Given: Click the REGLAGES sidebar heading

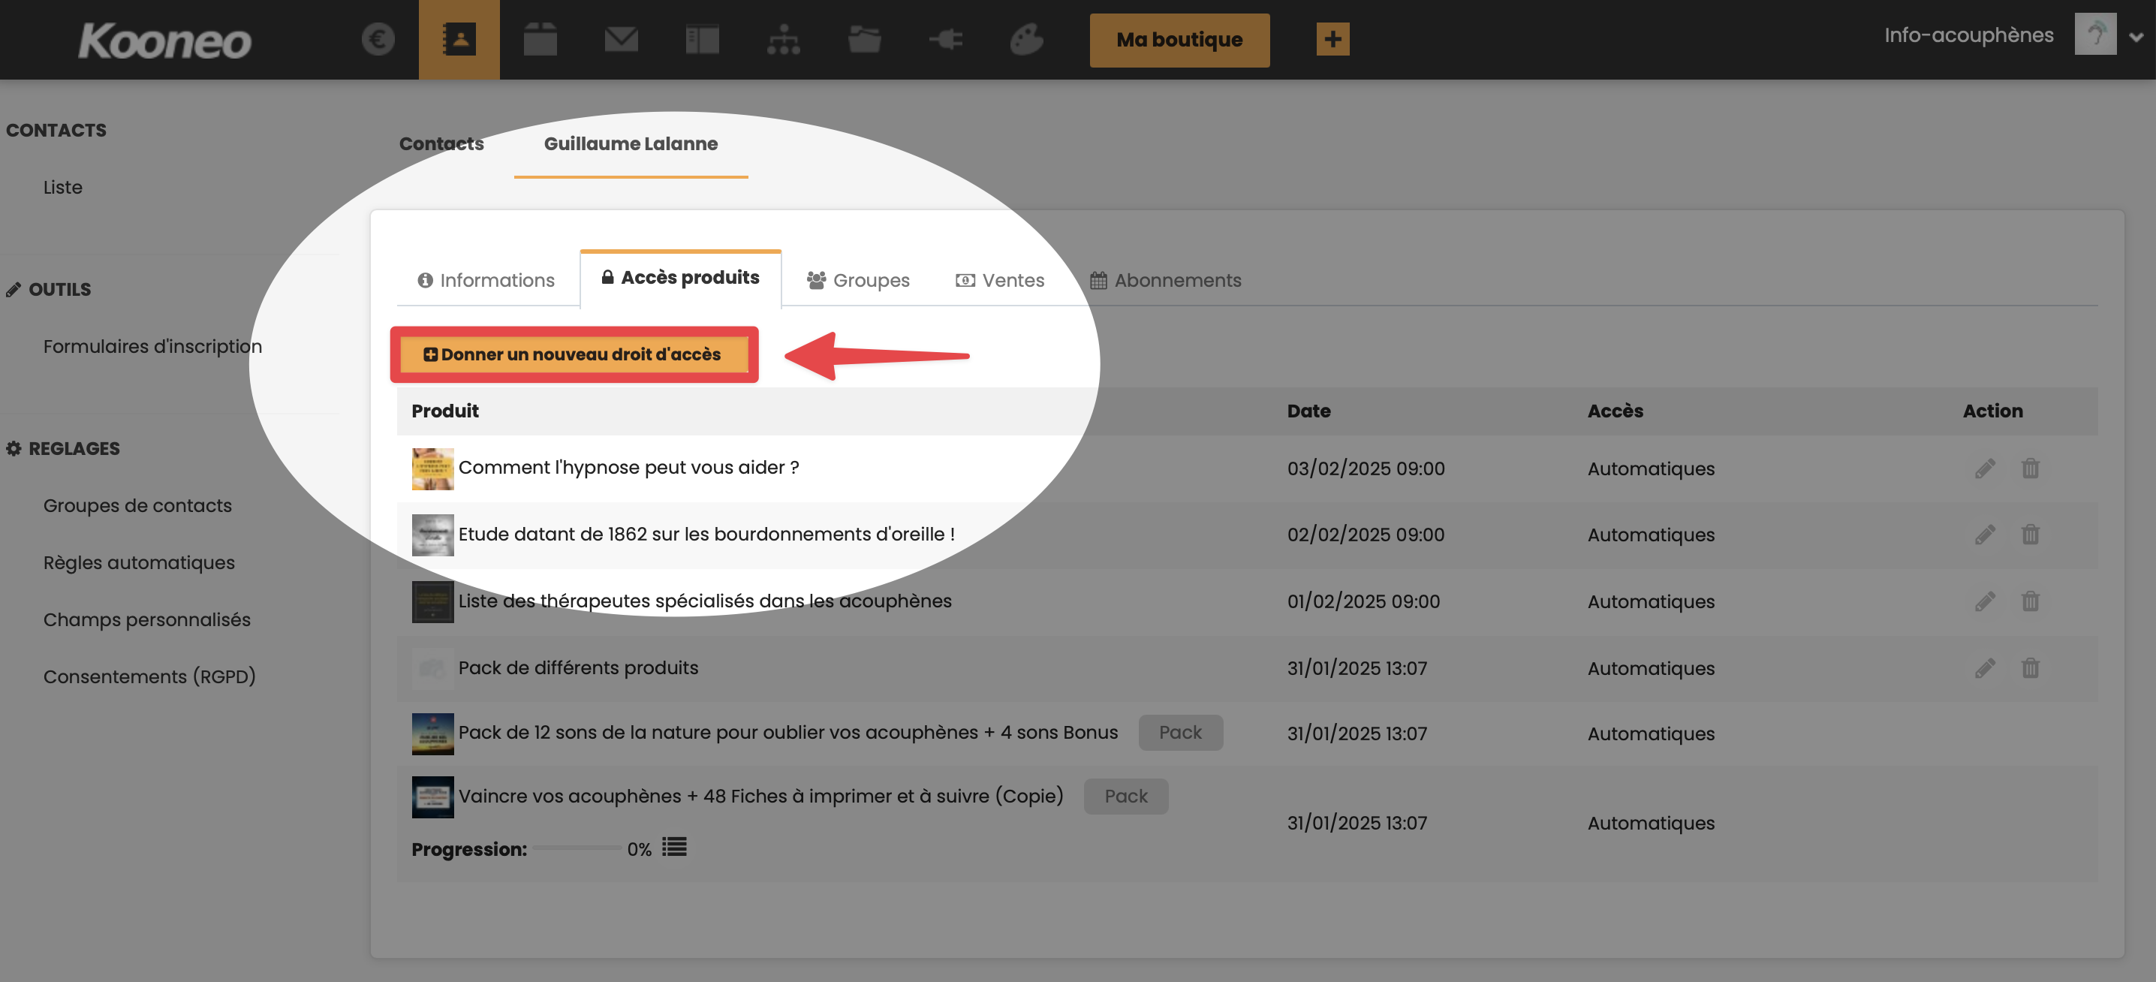Looking at the screenshot, I should [x=63, y=449].
